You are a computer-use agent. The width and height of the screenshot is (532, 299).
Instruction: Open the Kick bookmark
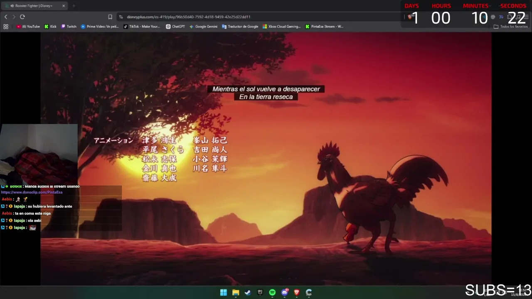pyautogui.click(x=50, y=27)
